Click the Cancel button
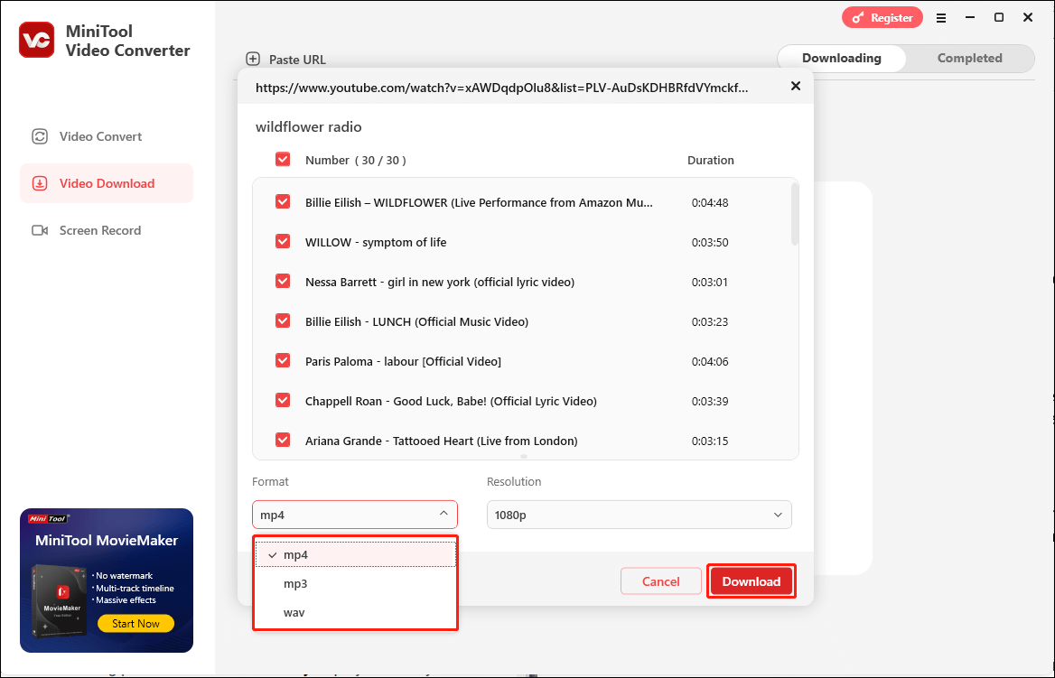This screenshot has height=678, width=1055. [x=660, y=581]
